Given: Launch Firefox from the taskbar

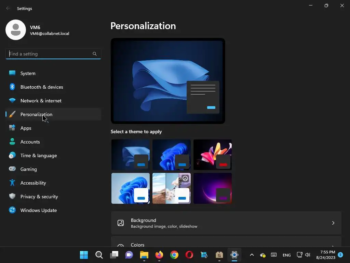Looking at the screenshot, I should tap(159, 255).
